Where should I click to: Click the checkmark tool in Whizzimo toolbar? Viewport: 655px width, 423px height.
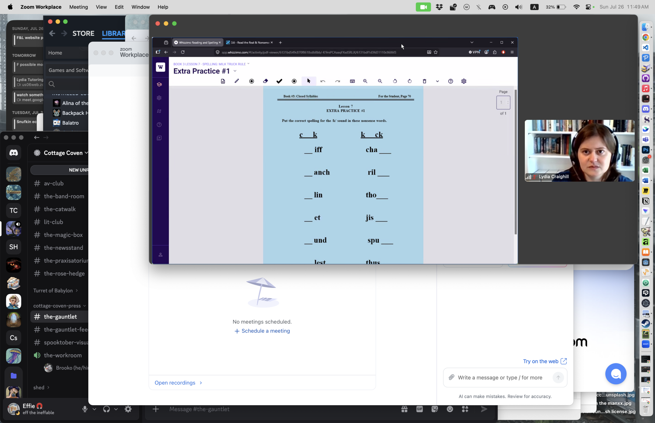click(x=279, y=81)
